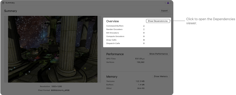Screen dimensions: 236x95
Task: Click the 1600×1200 resolution value
Action: 56,87
